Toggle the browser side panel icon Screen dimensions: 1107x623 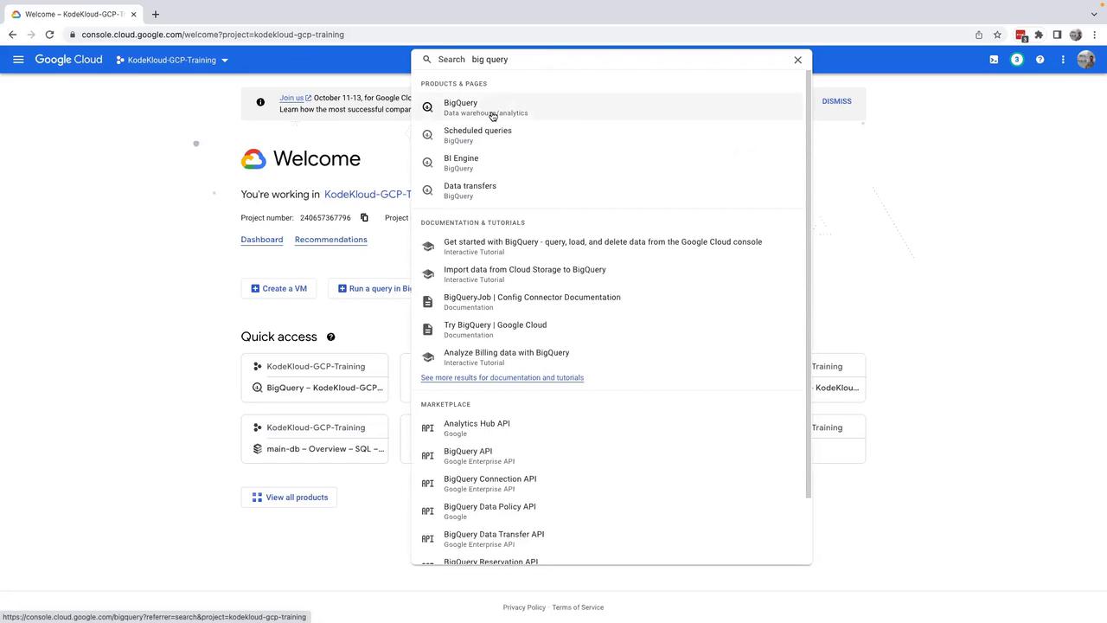[x=1057, y=35]
